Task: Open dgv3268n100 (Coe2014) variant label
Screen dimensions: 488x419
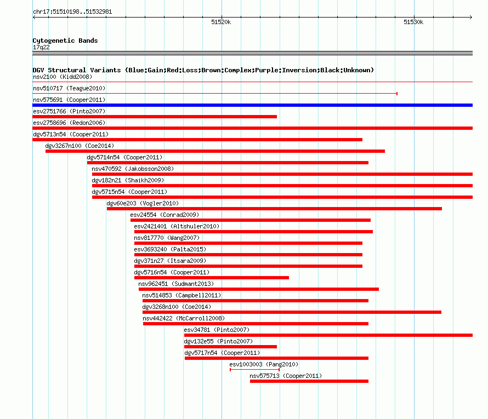Action: [x=177, y=307]
